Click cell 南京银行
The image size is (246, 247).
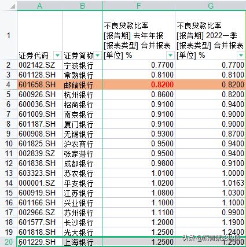click(x=82, y=114)
